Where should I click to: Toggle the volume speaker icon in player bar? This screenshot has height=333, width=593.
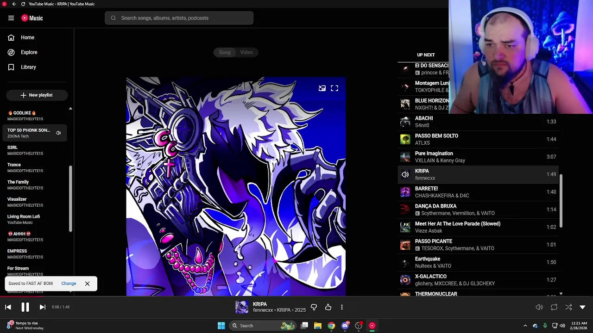(539, 307)
